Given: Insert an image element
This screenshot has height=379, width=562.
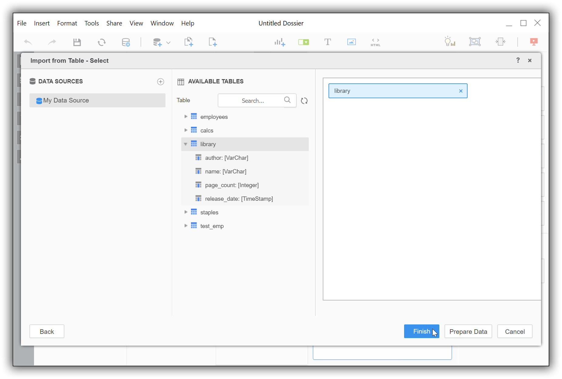Looking at the screenshot, I should (351, 42).
